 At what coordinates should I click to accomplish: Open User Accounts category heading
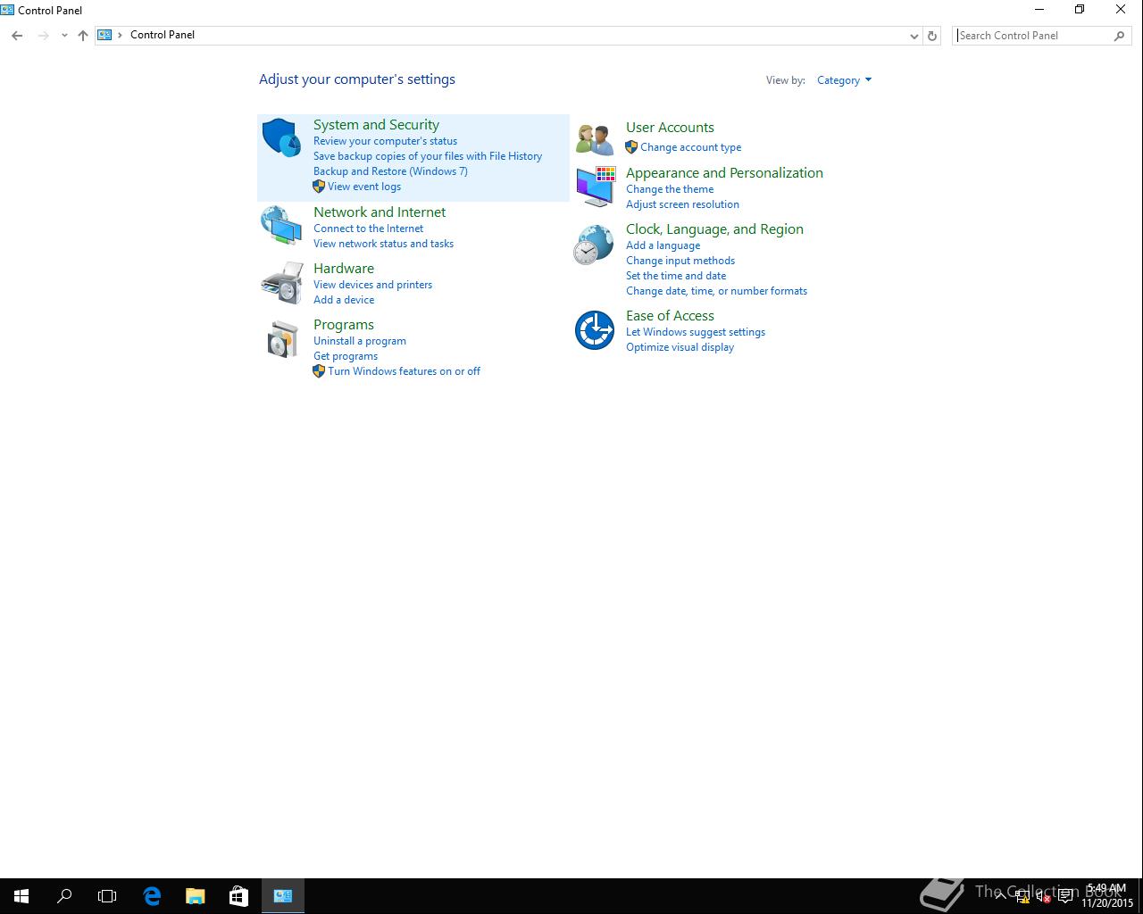[x=670, y=128]
